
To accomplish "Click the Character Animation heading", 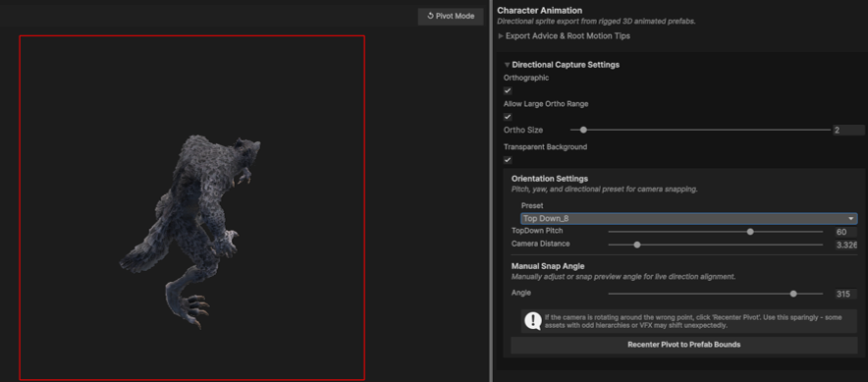I will click(540, 11).
